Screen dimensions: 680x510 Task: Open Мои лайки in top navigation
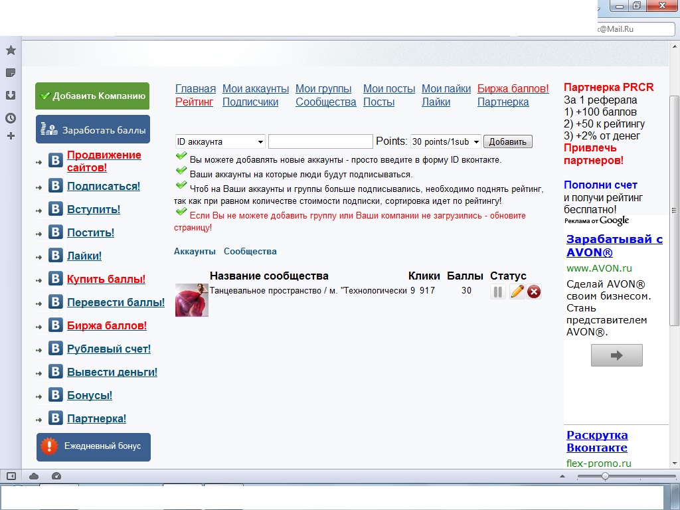click(x=446, y=88)
